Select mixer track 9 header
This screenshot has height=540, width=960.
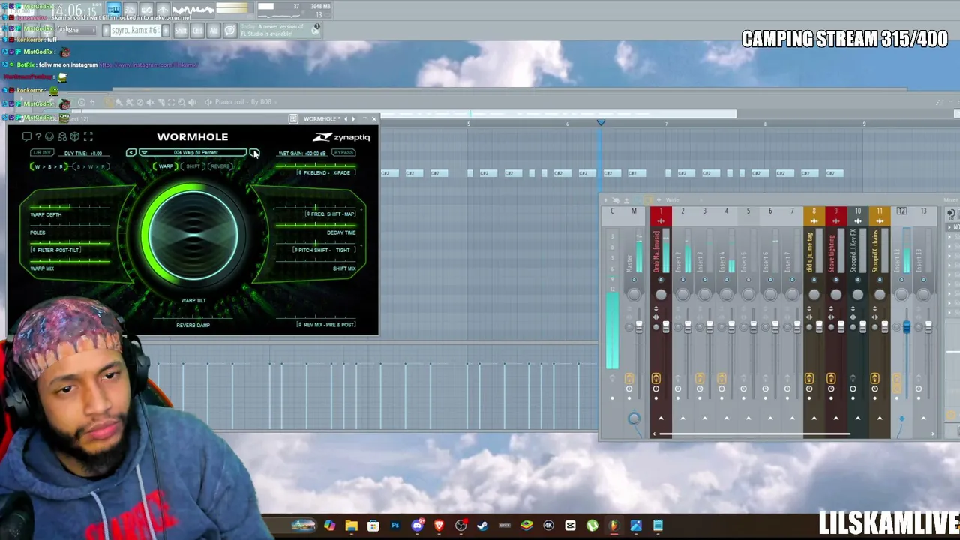tap(835, 215)
